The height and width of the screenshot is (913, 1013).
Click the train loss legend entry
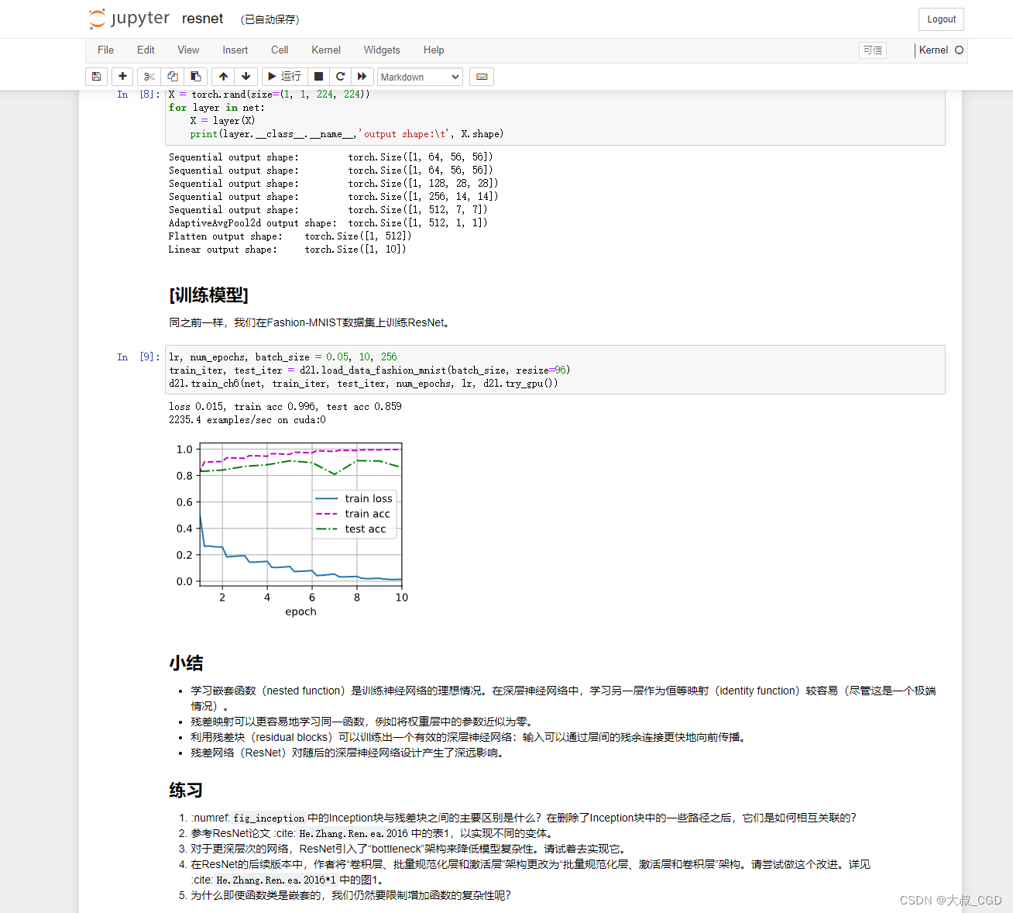(355, 498)
